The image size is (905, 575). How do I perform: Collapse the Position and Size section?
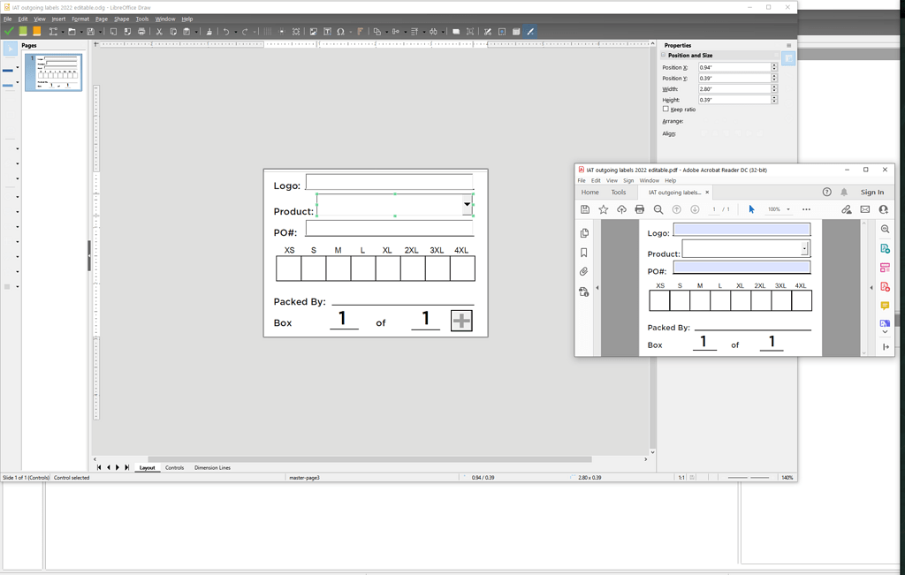coord(662,55)
